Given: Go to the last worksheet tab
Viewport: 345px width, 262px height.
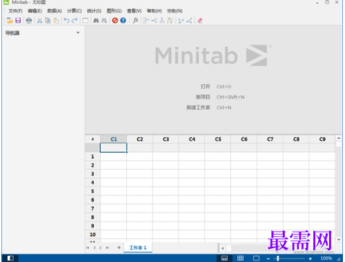Looking at the screenshot, I should [108, 248].
